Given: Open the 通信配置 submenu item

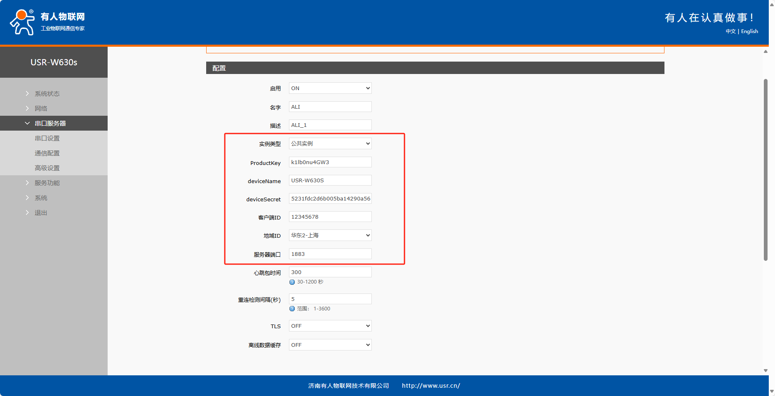Looking at the screenshot, I should [x=47, y=153].
